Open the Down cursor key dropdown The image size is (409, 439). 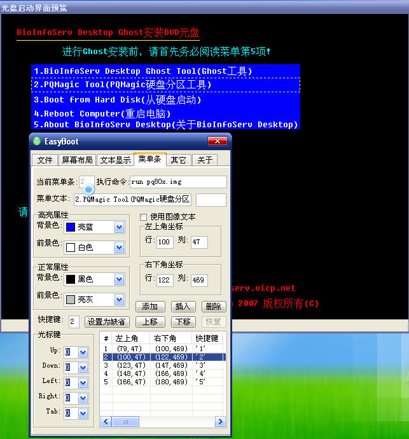(x=83, y=367)
